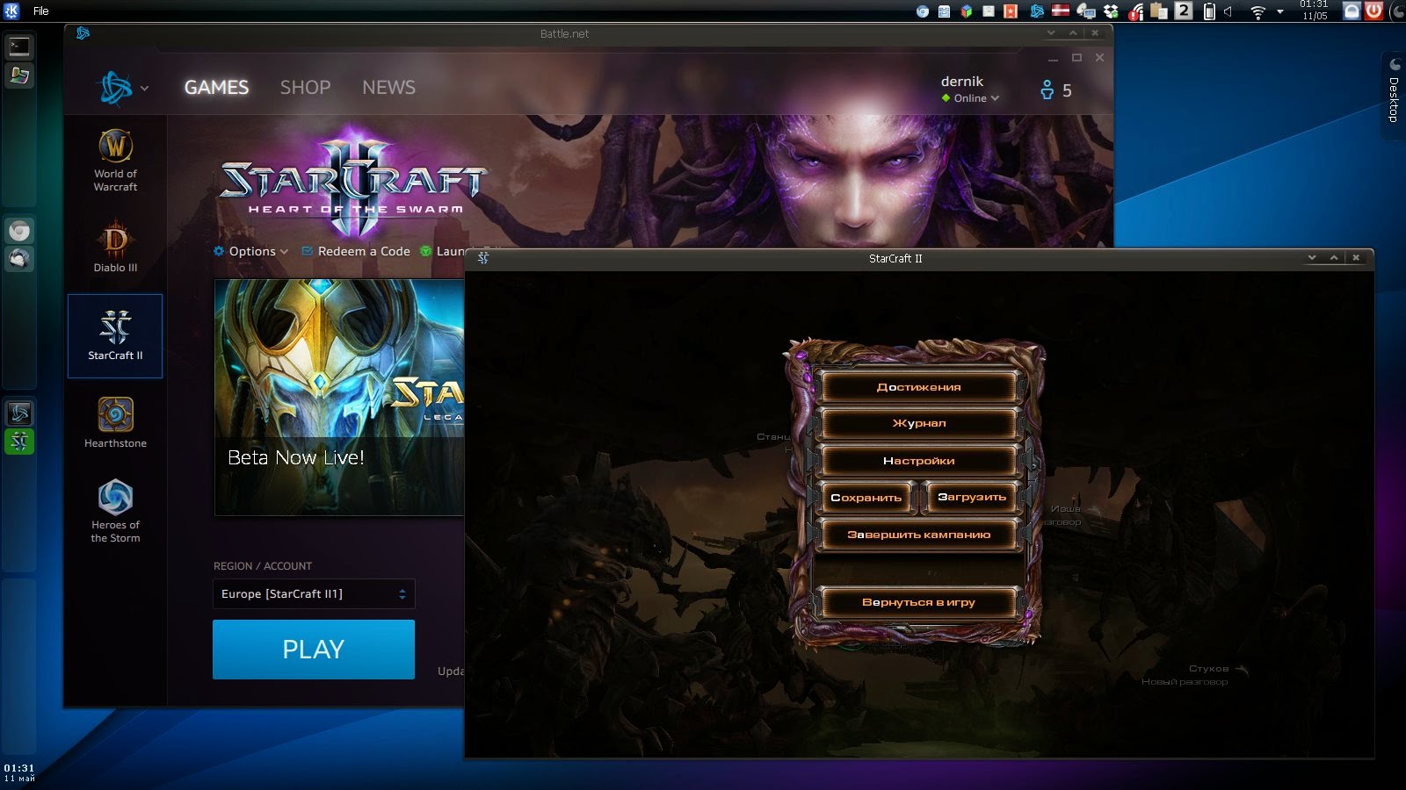Open Настройки in the StarCraft II menu

pos(918,461)
